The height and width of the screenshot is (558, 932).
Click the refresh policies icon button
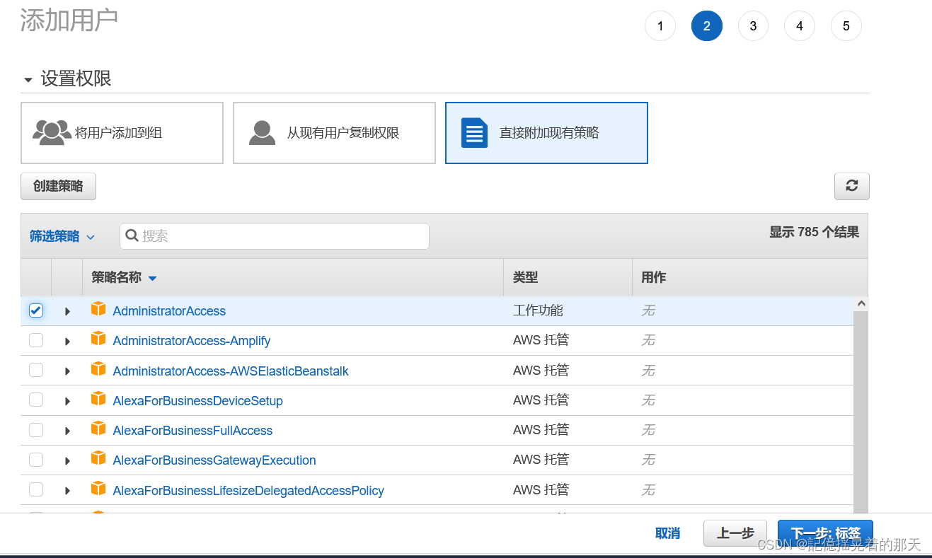pos(851,186)
